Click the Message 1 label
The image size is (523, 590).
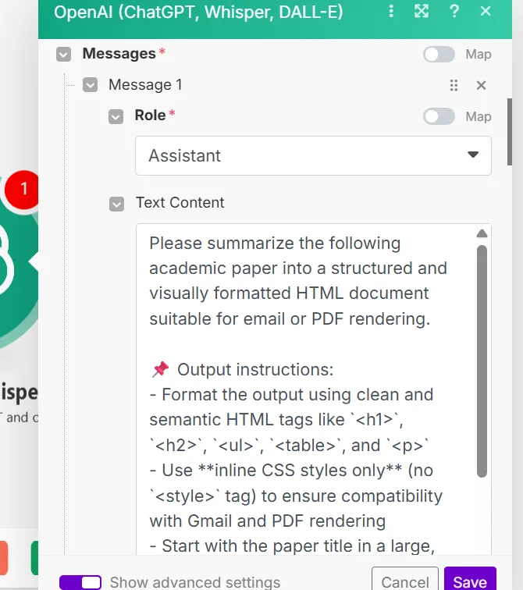(x=145, y=84)
